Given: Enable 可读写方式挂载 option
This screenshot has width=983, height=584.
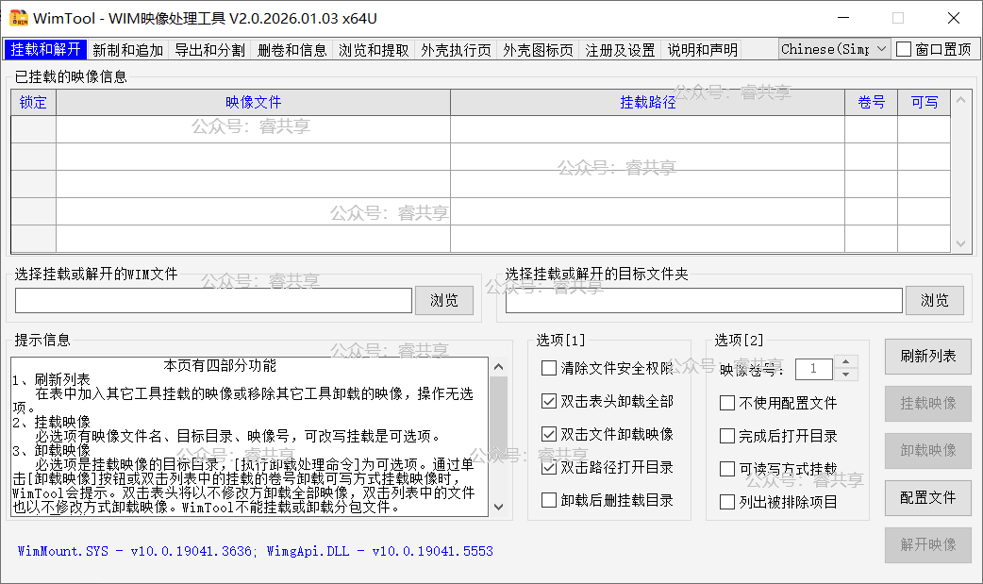Looking at the screenshot, I should 727,469.
